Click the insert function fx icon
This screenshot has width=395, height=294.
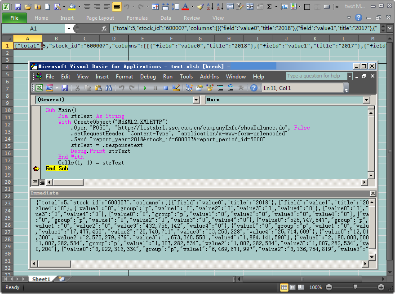[104, 28]
